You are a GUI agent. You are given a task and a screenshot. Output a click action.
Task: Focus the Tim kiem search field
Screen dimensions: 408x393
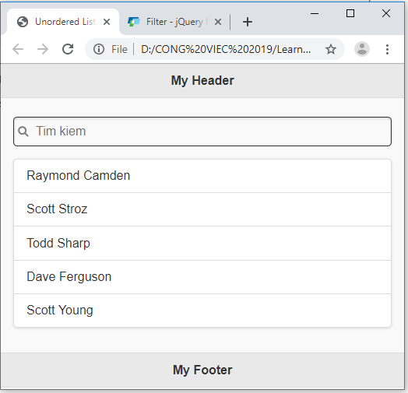pos(202,132)
